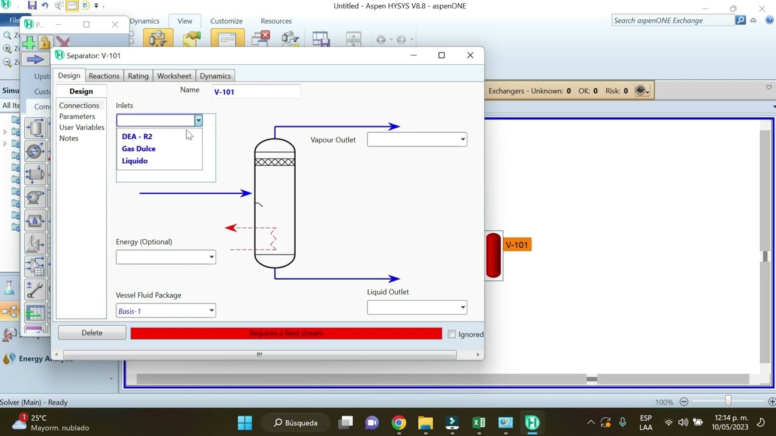Screen dimensions: 776x436
Task: Add item with green plus in palette window
Action: coord(28,43)
